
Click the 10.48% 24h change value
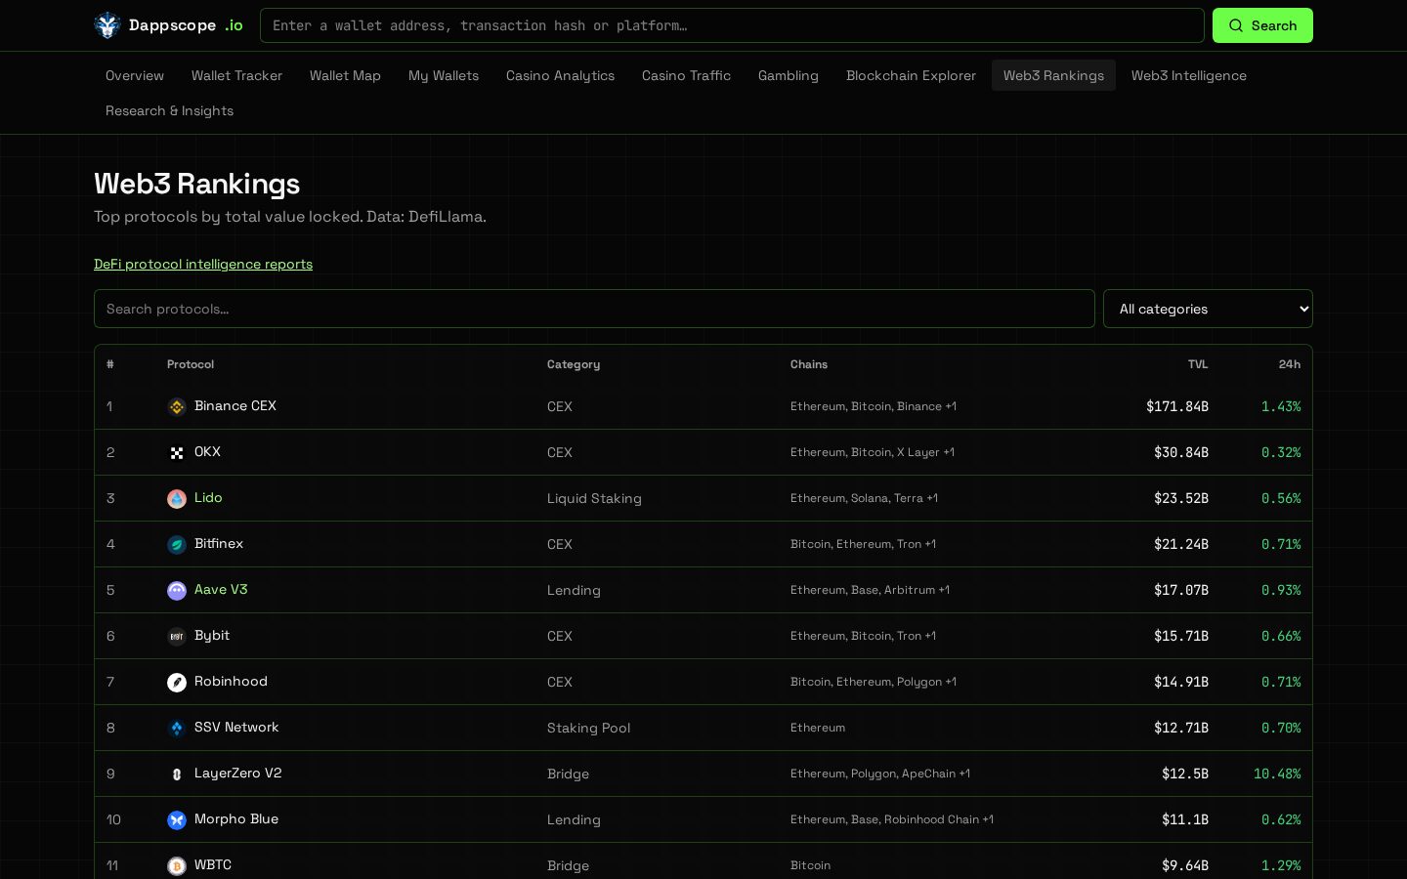click(x=1277, y=774)
